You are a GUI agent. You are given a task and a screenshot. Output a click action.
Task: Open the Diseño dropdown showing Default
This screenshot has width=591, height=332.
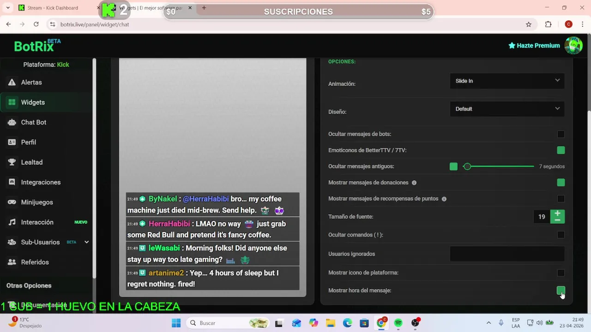tap(507, 109)
